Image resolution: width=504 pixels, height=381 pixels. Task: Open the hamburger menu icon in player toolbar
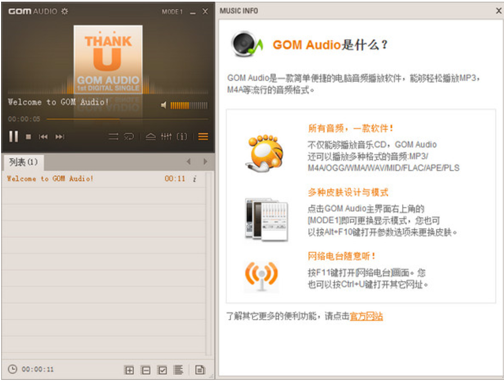pos(203,136)
